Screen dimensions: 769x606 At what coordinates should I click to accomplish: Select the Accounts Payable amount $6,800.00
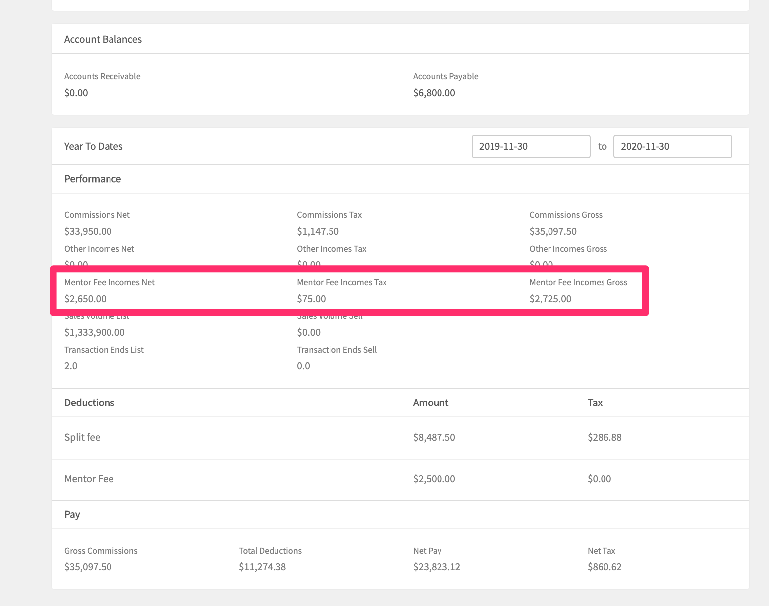point(434,93)
